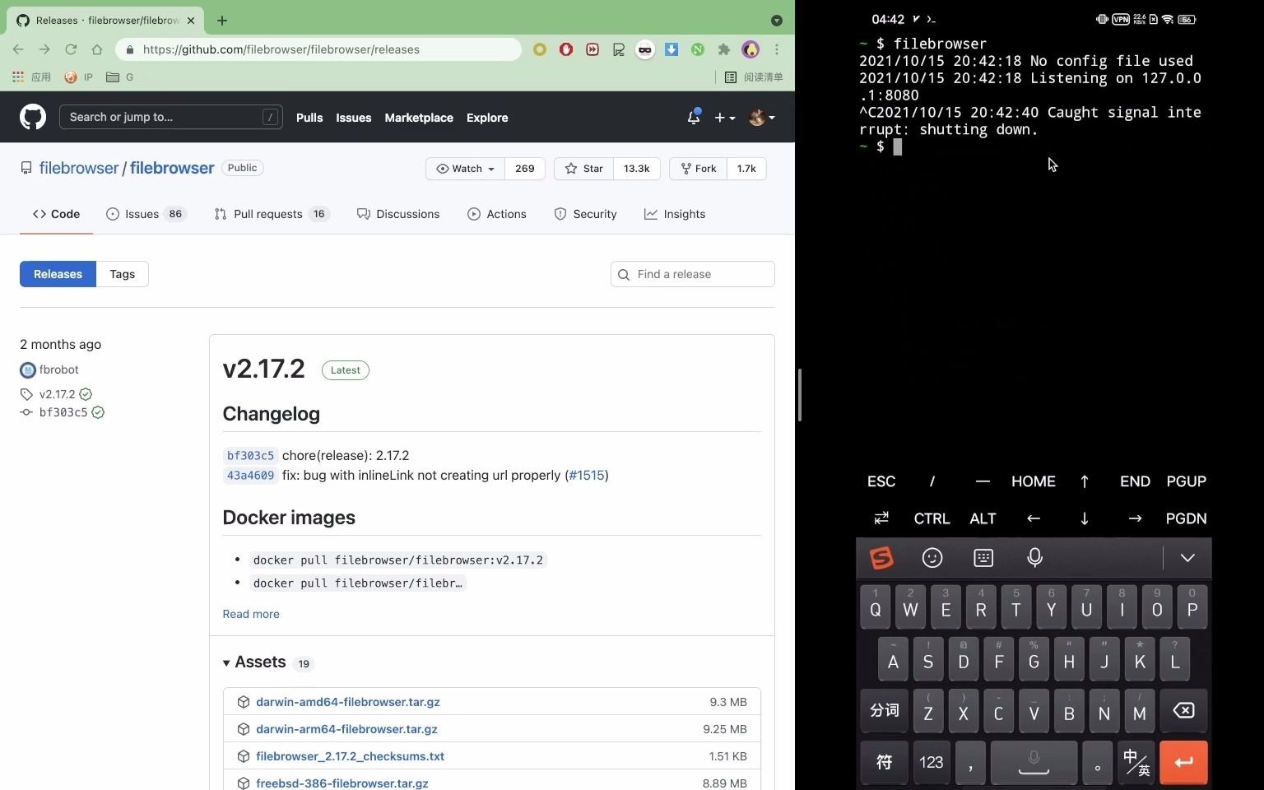
Task: Open Pulls in the GitHub header
Action: click(309, 118)
